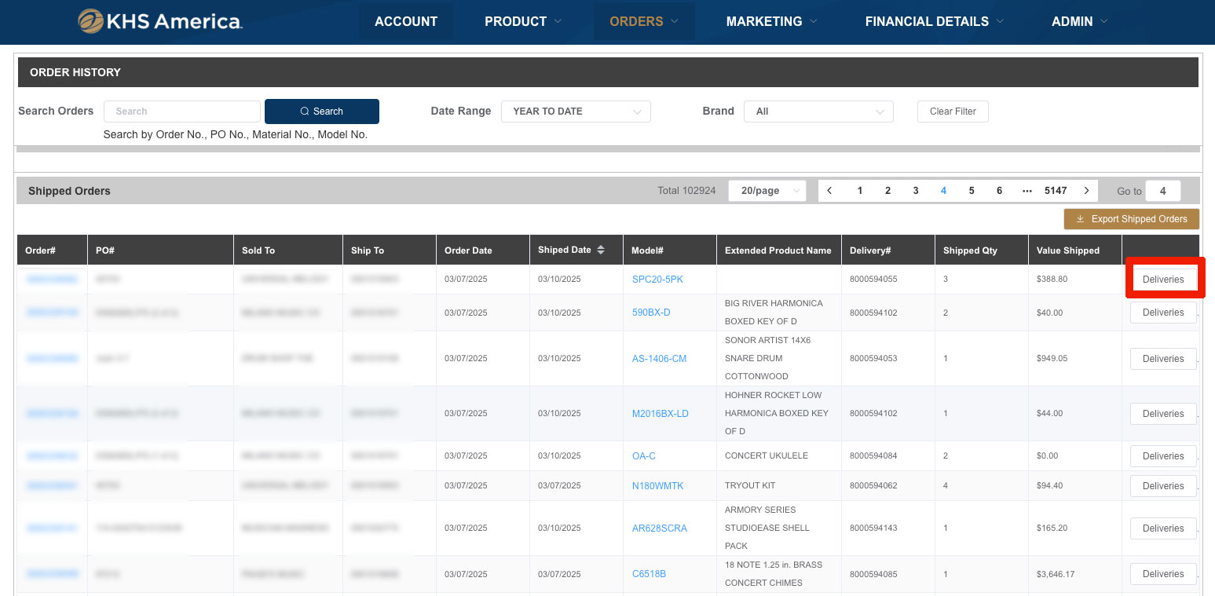
Task: Click the Clear Filter button
Action: pyautogui.click(x=952, y=112)
